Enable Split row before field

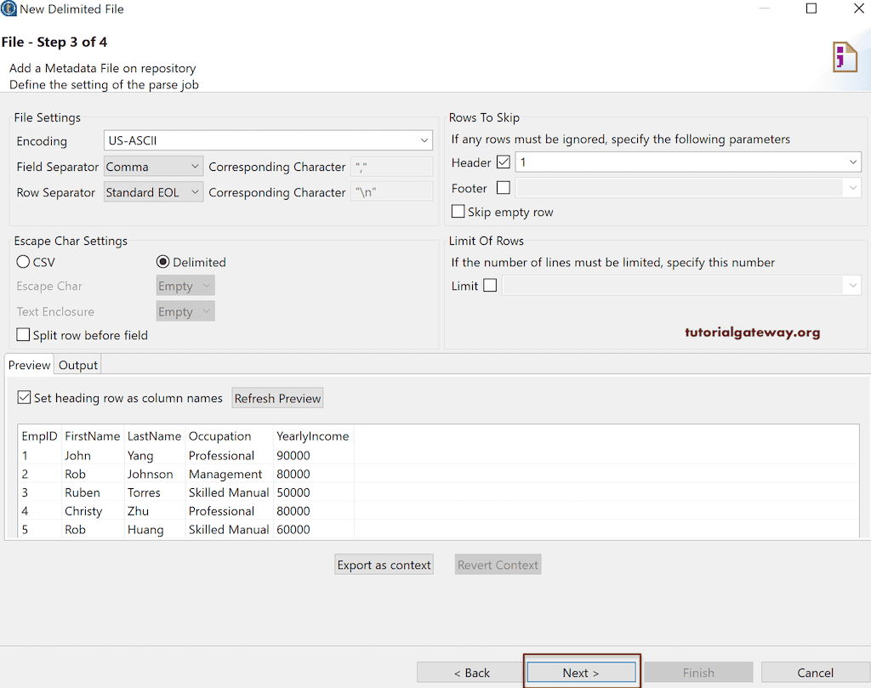(22, 334)
